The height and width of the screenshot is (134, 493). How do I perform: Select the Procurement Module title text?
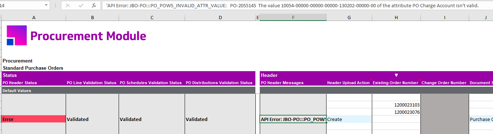(x=89, y=36)
